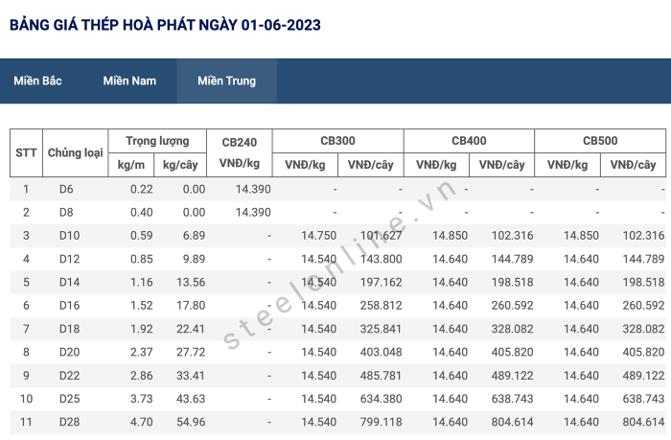Screen dimensions: 671x440
Task: Switch to the Miền Bắc tab
Action: pos(37,81)
